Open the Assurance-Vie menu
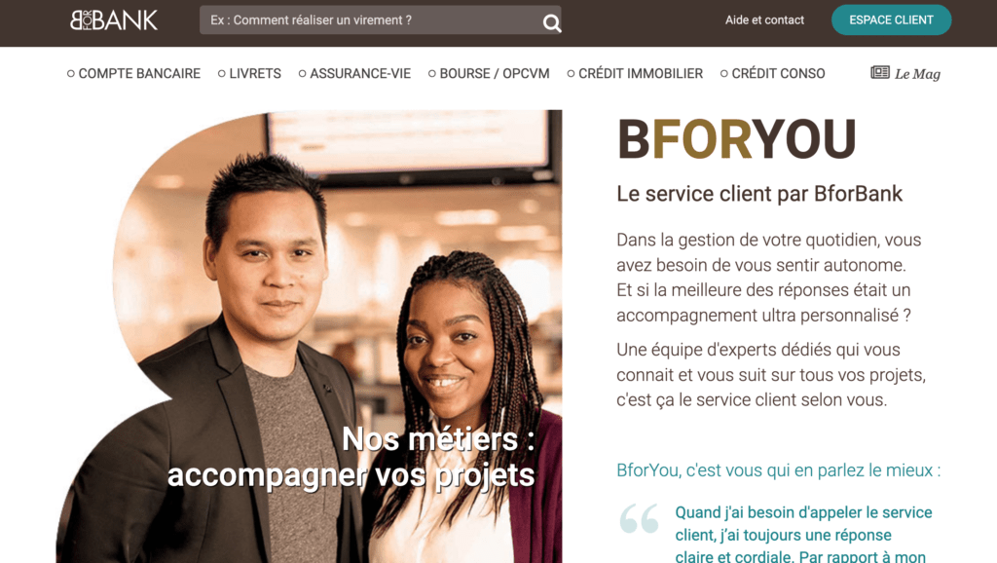Screen dimensions: 997x563 coord(360,74)
